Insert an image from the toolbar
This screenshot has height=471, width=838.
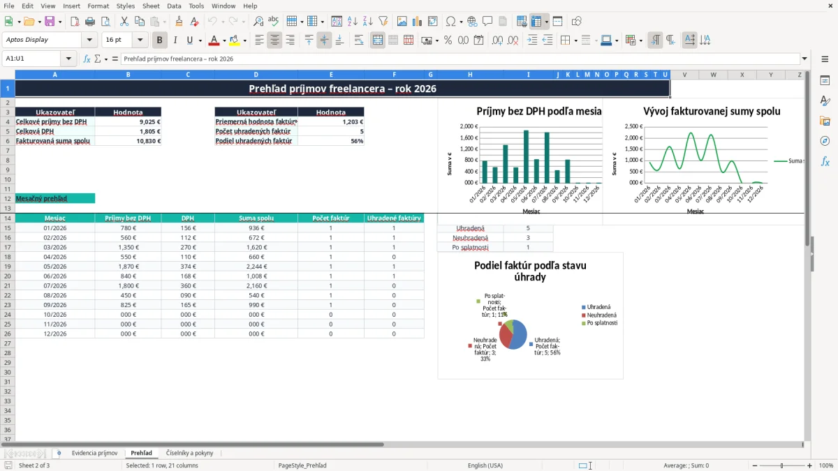[x=402, y=22]
